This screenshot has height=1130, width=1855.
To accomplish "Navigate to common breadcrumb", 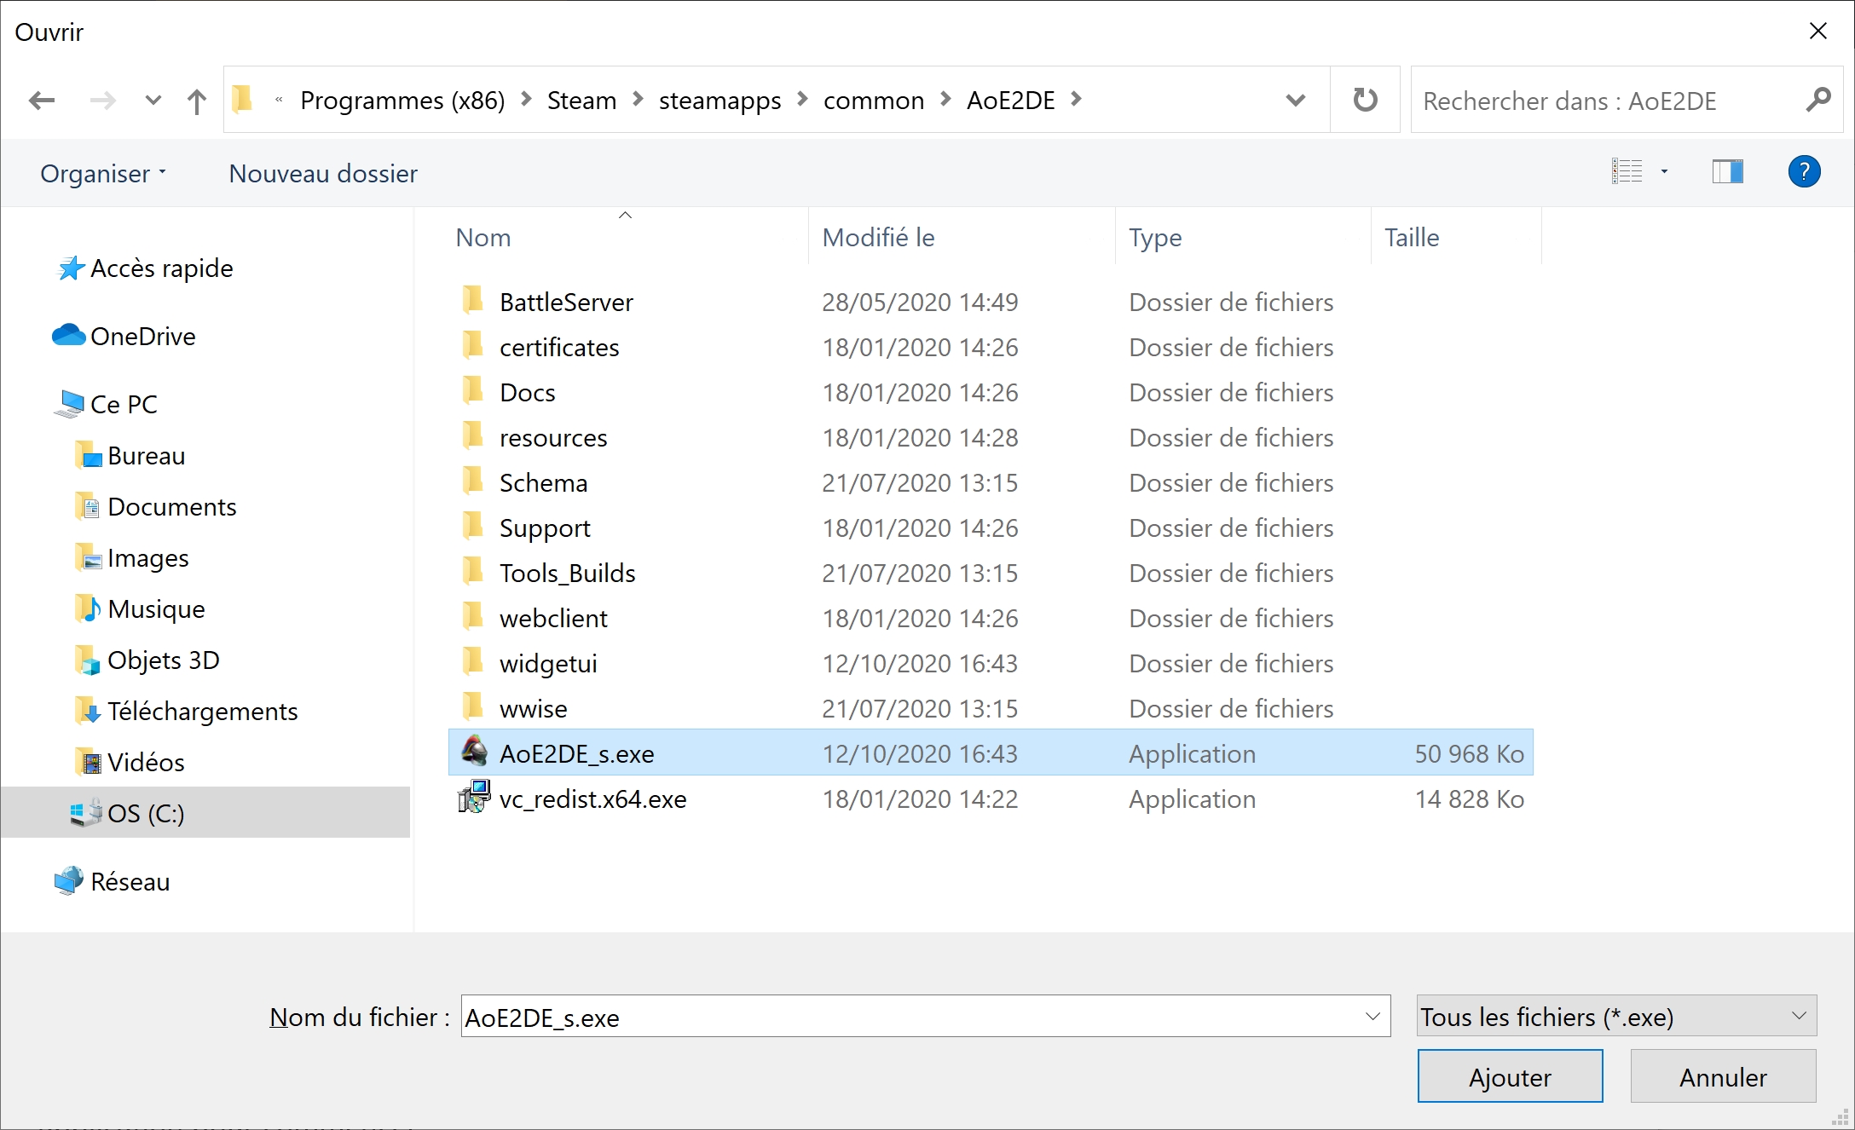I will point(874,101).
